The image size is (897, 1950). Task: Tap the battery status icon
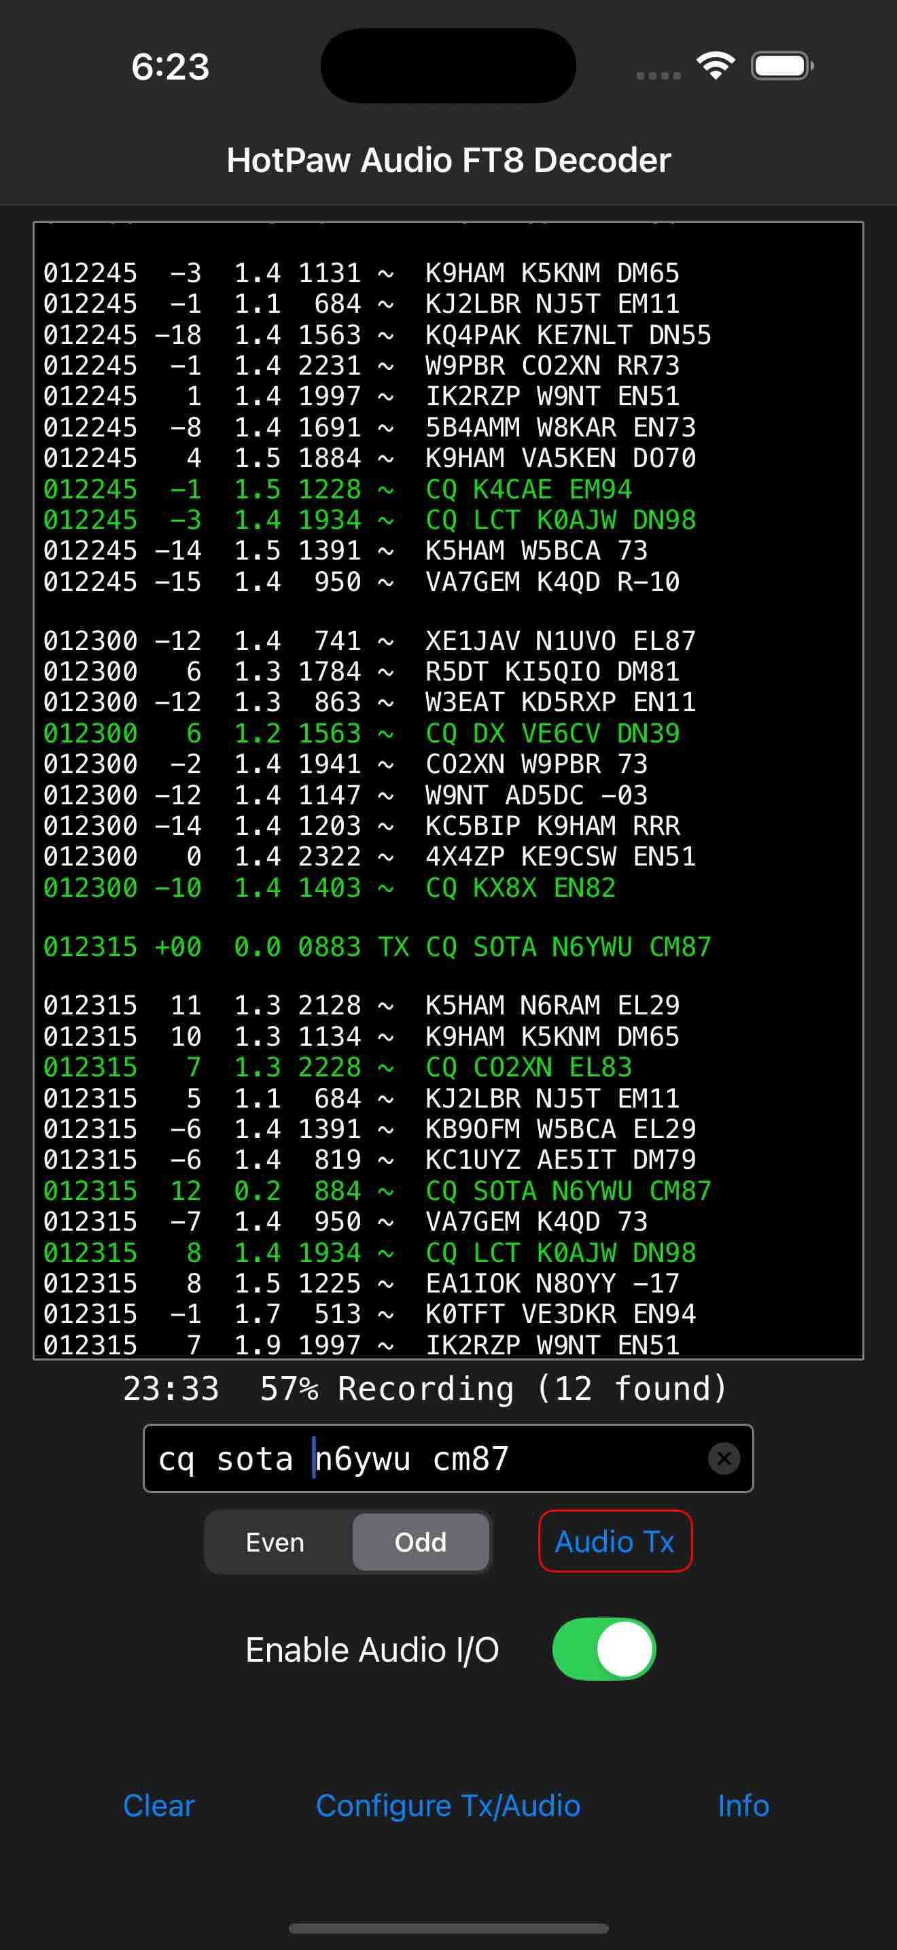(x=782, y=66)
